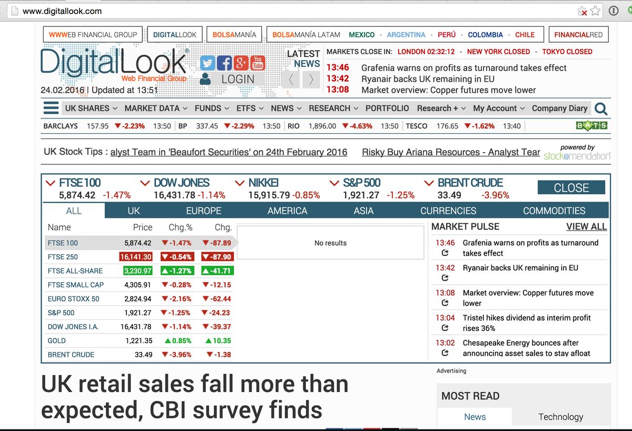Toggle the NIKKEI header chevron
The height and width of the screenshot is (431, 632).
(x=240, y=183)
